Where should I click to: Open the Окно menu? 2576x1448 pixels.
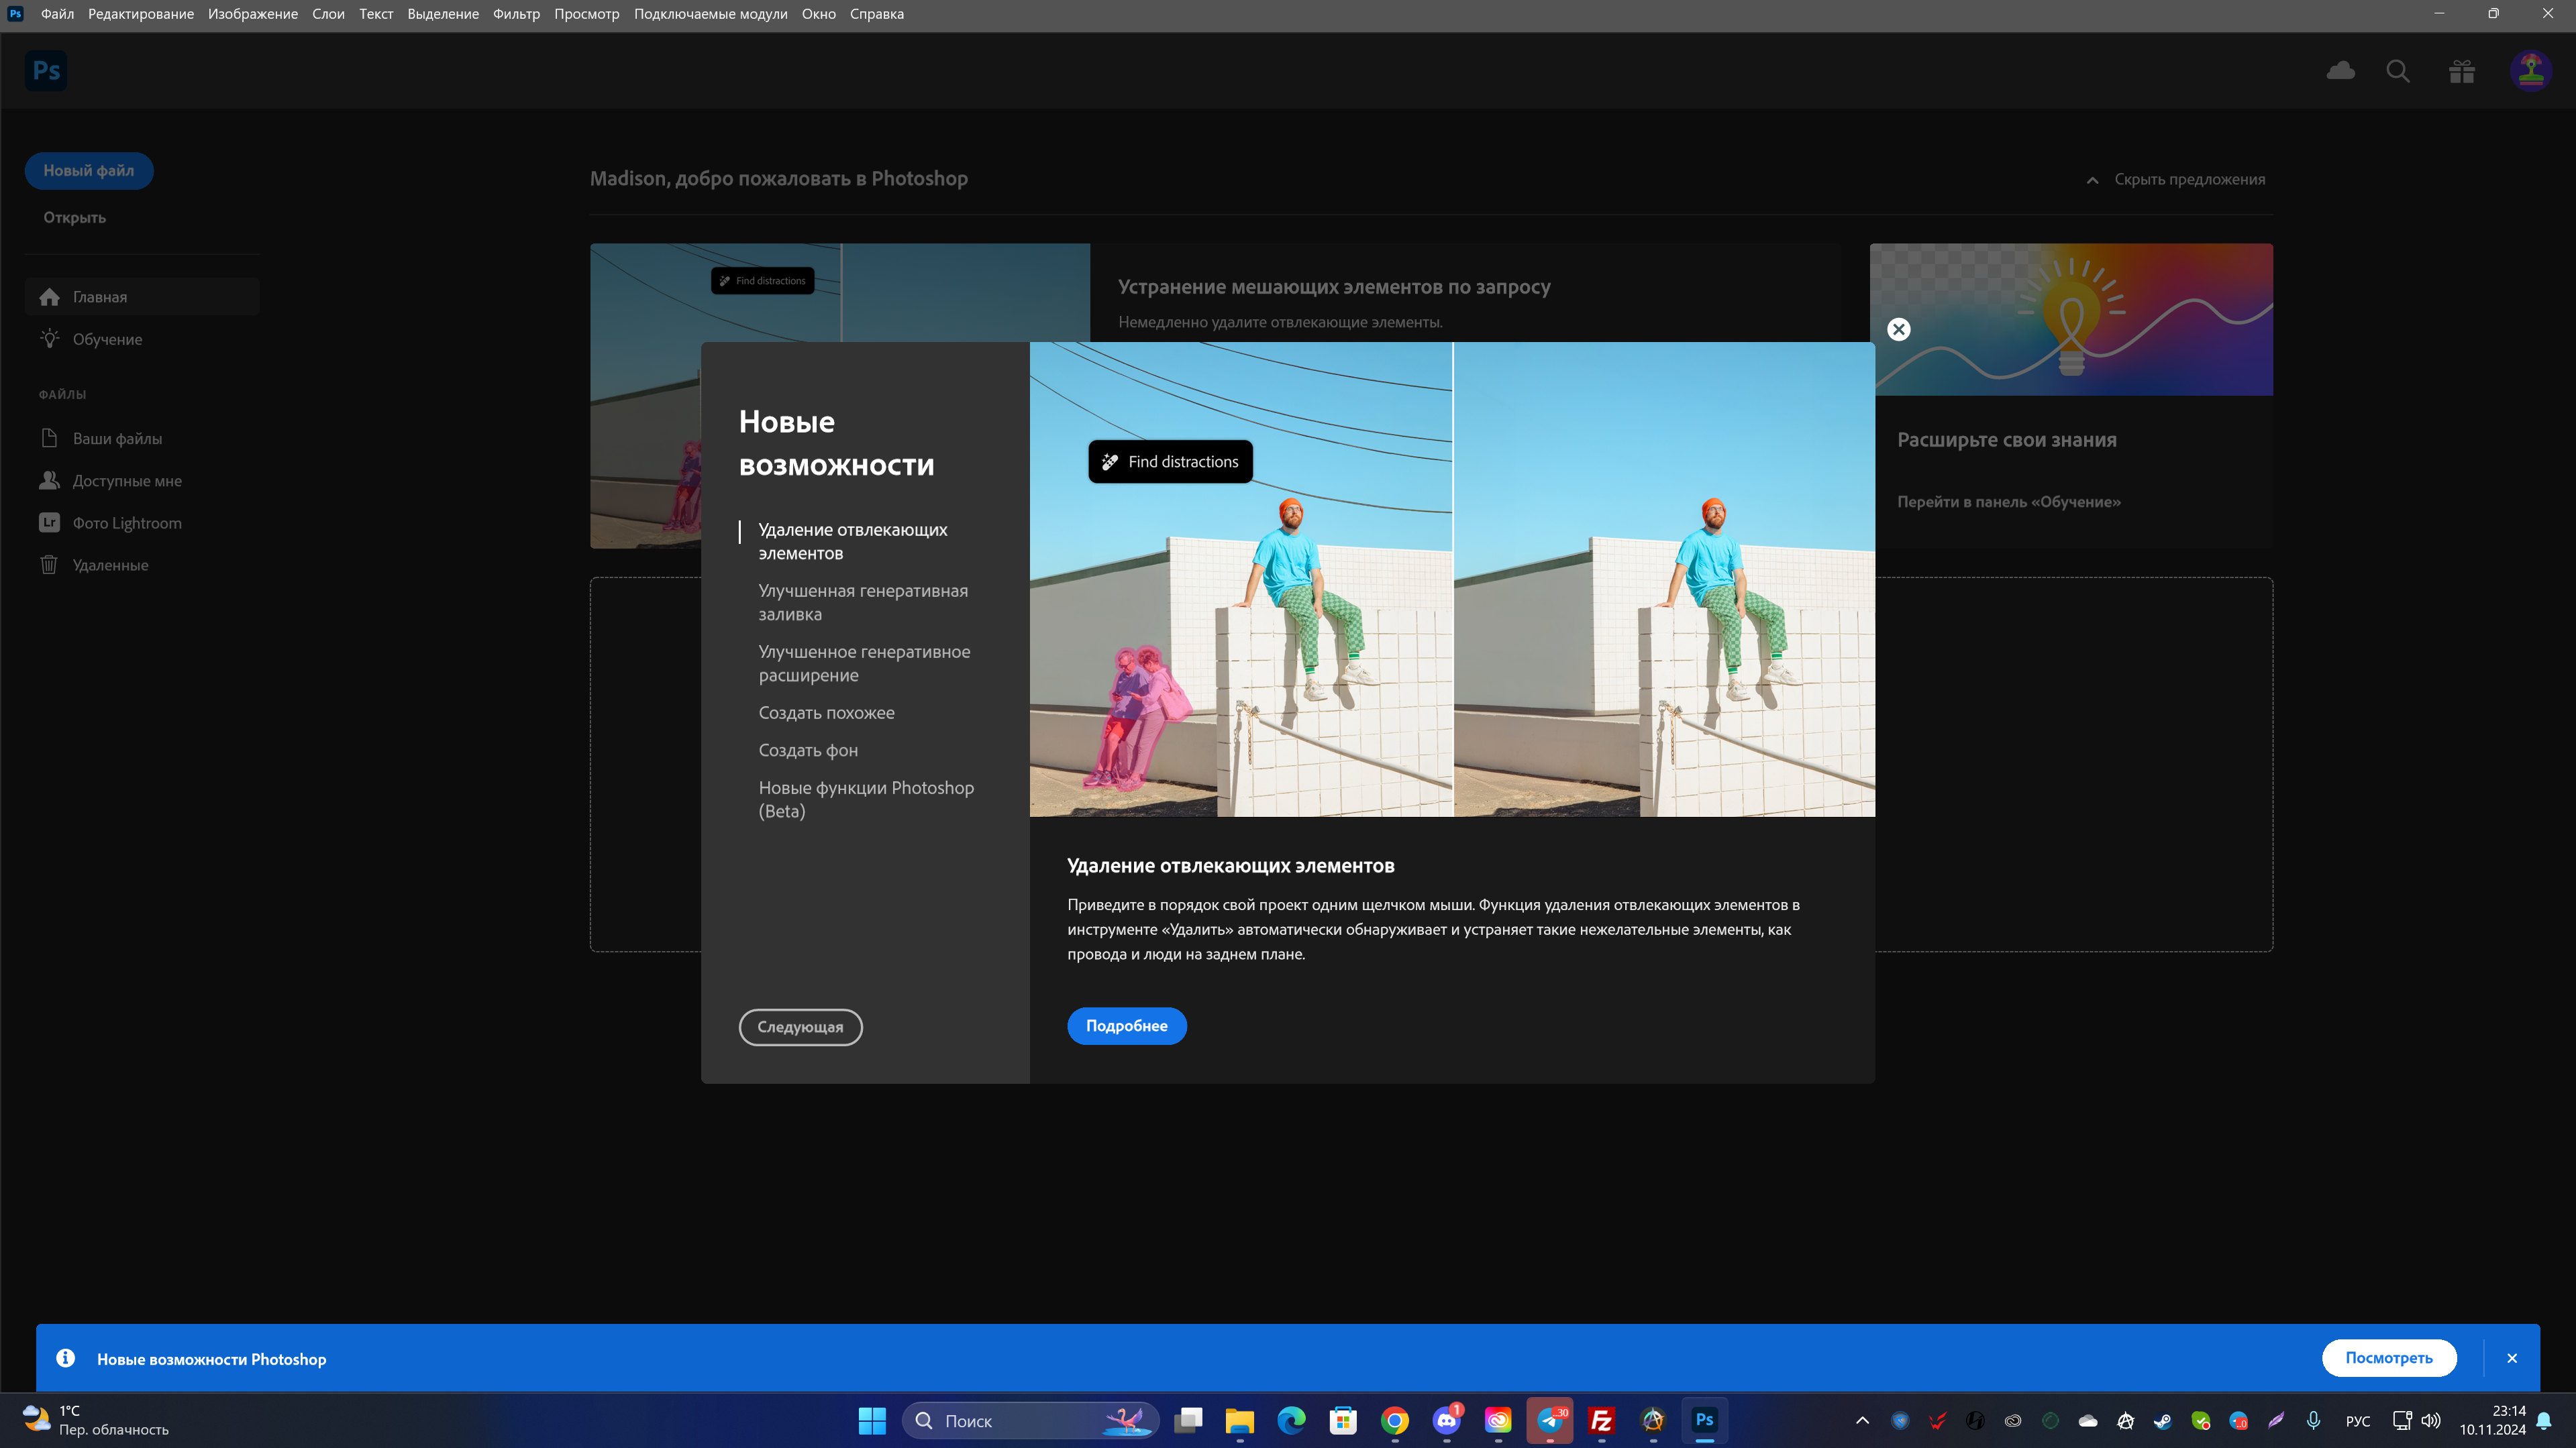coord(818,14)
